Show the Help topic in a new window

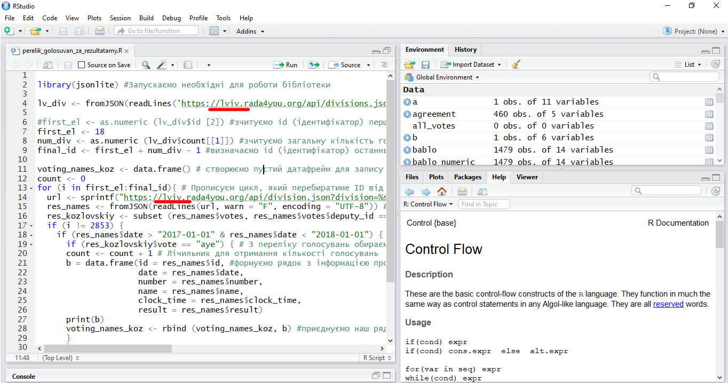(x=482, y=192)
